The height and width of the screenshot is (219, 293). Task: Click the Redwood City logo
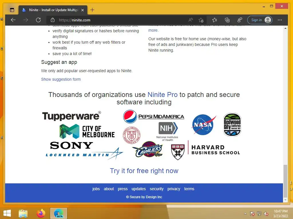click(x=232, y=125)
